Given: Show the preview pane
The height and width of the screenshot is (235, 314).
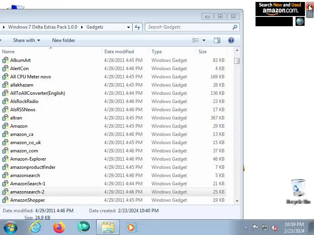Looking at the screenshot, I should click(x=217, y=40).
